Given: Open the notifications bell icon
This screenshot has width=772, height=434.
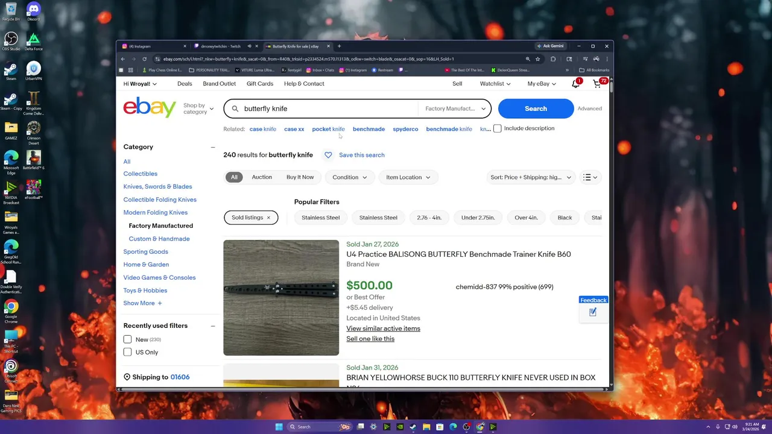Looking at the screenshot, I should coord(576,84).
